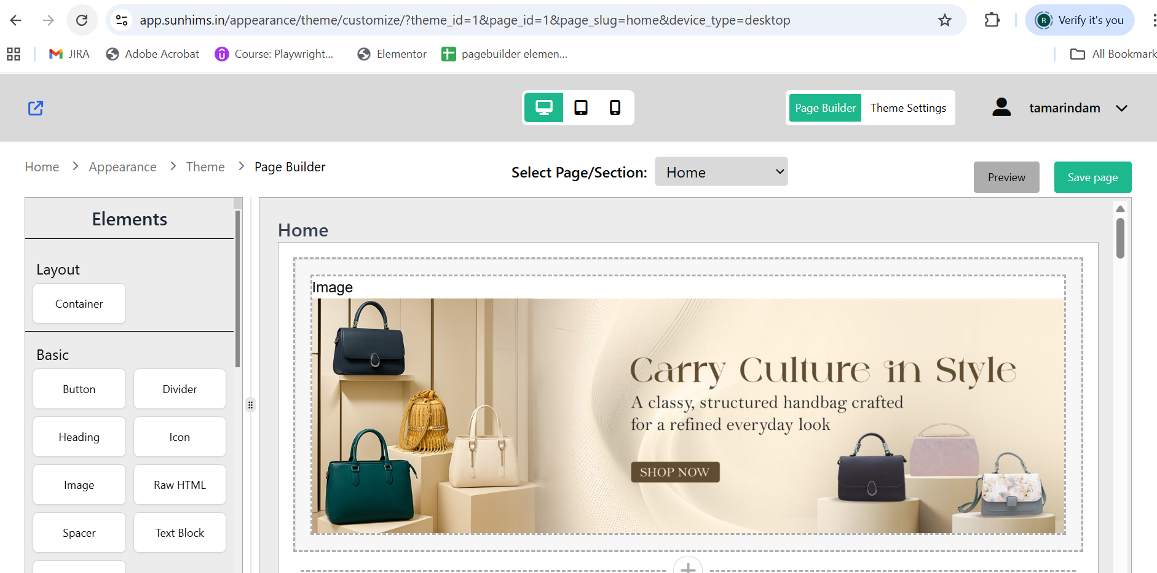Image resolution: width=1157 pixels, height=573 pixels.
Task: Click the Elements panel scrollbar
Action: (x=238, y=289)
